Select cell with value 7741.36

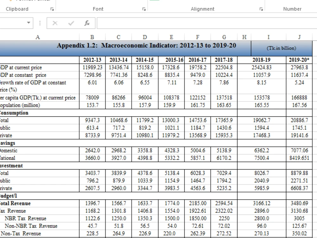point(119,75)
